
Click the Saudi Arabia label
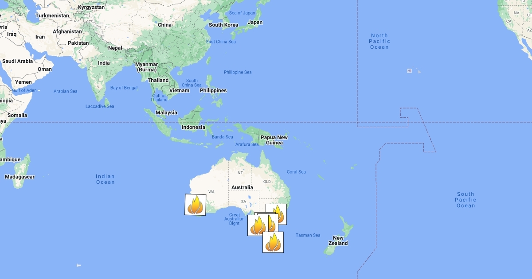[x=18, y=61]
